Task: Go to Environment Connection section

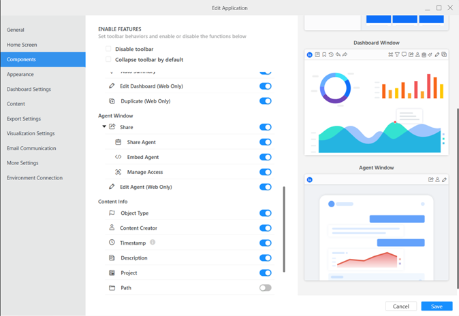Action: (x=35, y=178)
